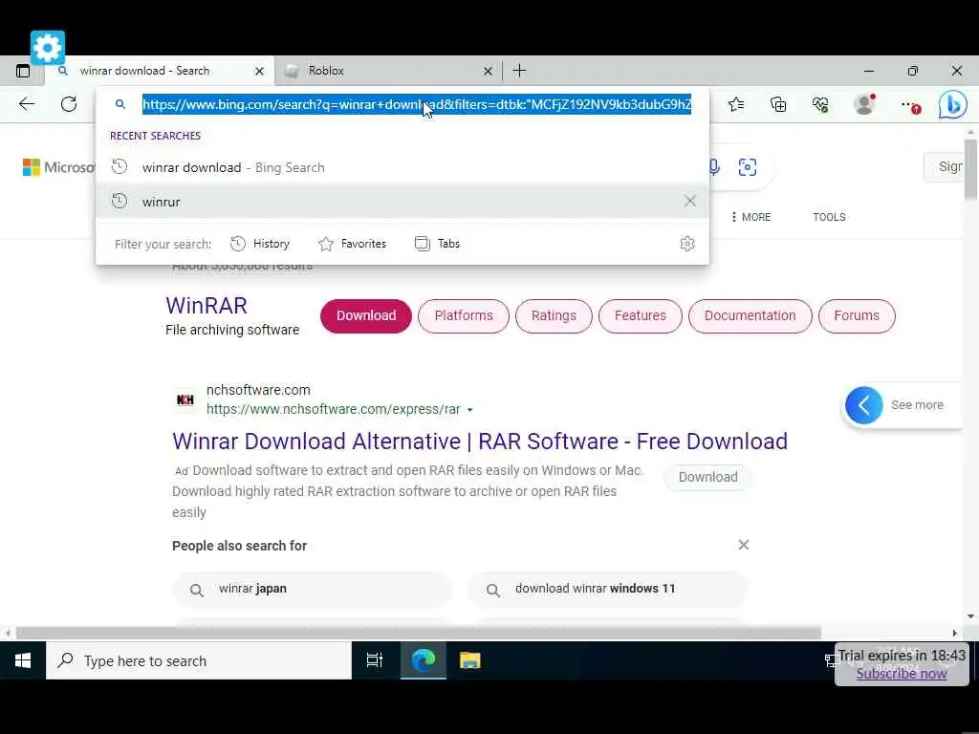Click Bing visual search camera icon

point(748,166)
